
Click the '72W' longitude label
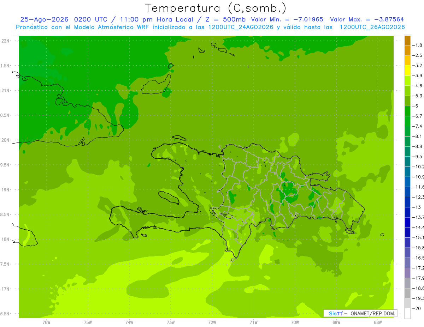[x=212, y=322]
